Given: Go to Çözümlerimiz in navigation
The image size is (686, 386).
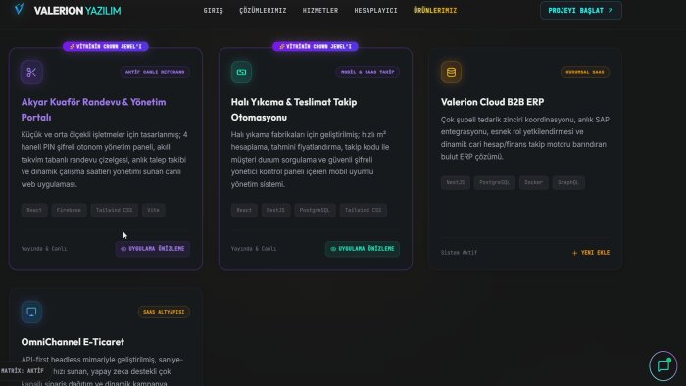Looking at the screenshot, I should click(263, 10).
